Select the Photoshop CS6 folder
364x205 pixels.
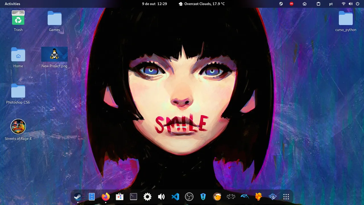(18, 94)
